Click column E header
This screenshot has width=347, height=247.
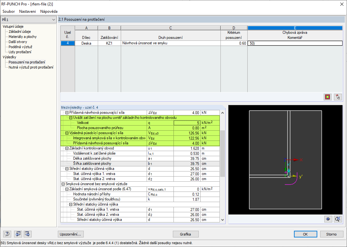[x=295, y=28]
